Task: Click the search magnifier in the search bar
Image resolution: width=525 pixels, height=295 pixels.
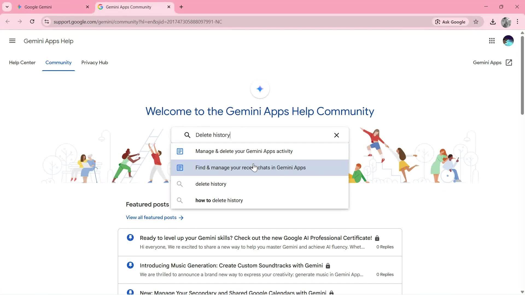Action: tap(187, 135)
